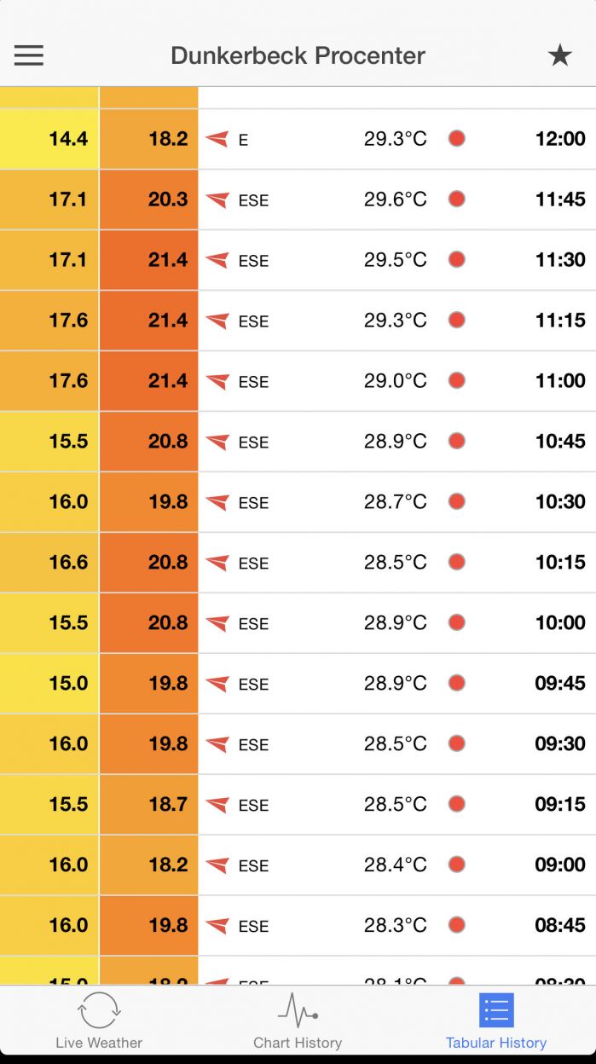596x1064 pixels.
Task: Click the wind arrow icon at 11:45
Action: (217, 199)
